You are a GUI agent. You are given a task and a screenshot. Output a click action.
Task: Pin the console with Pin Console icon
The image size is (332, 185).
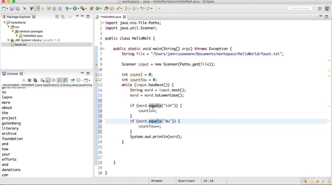pyautogui.click(x=73, y=80)
